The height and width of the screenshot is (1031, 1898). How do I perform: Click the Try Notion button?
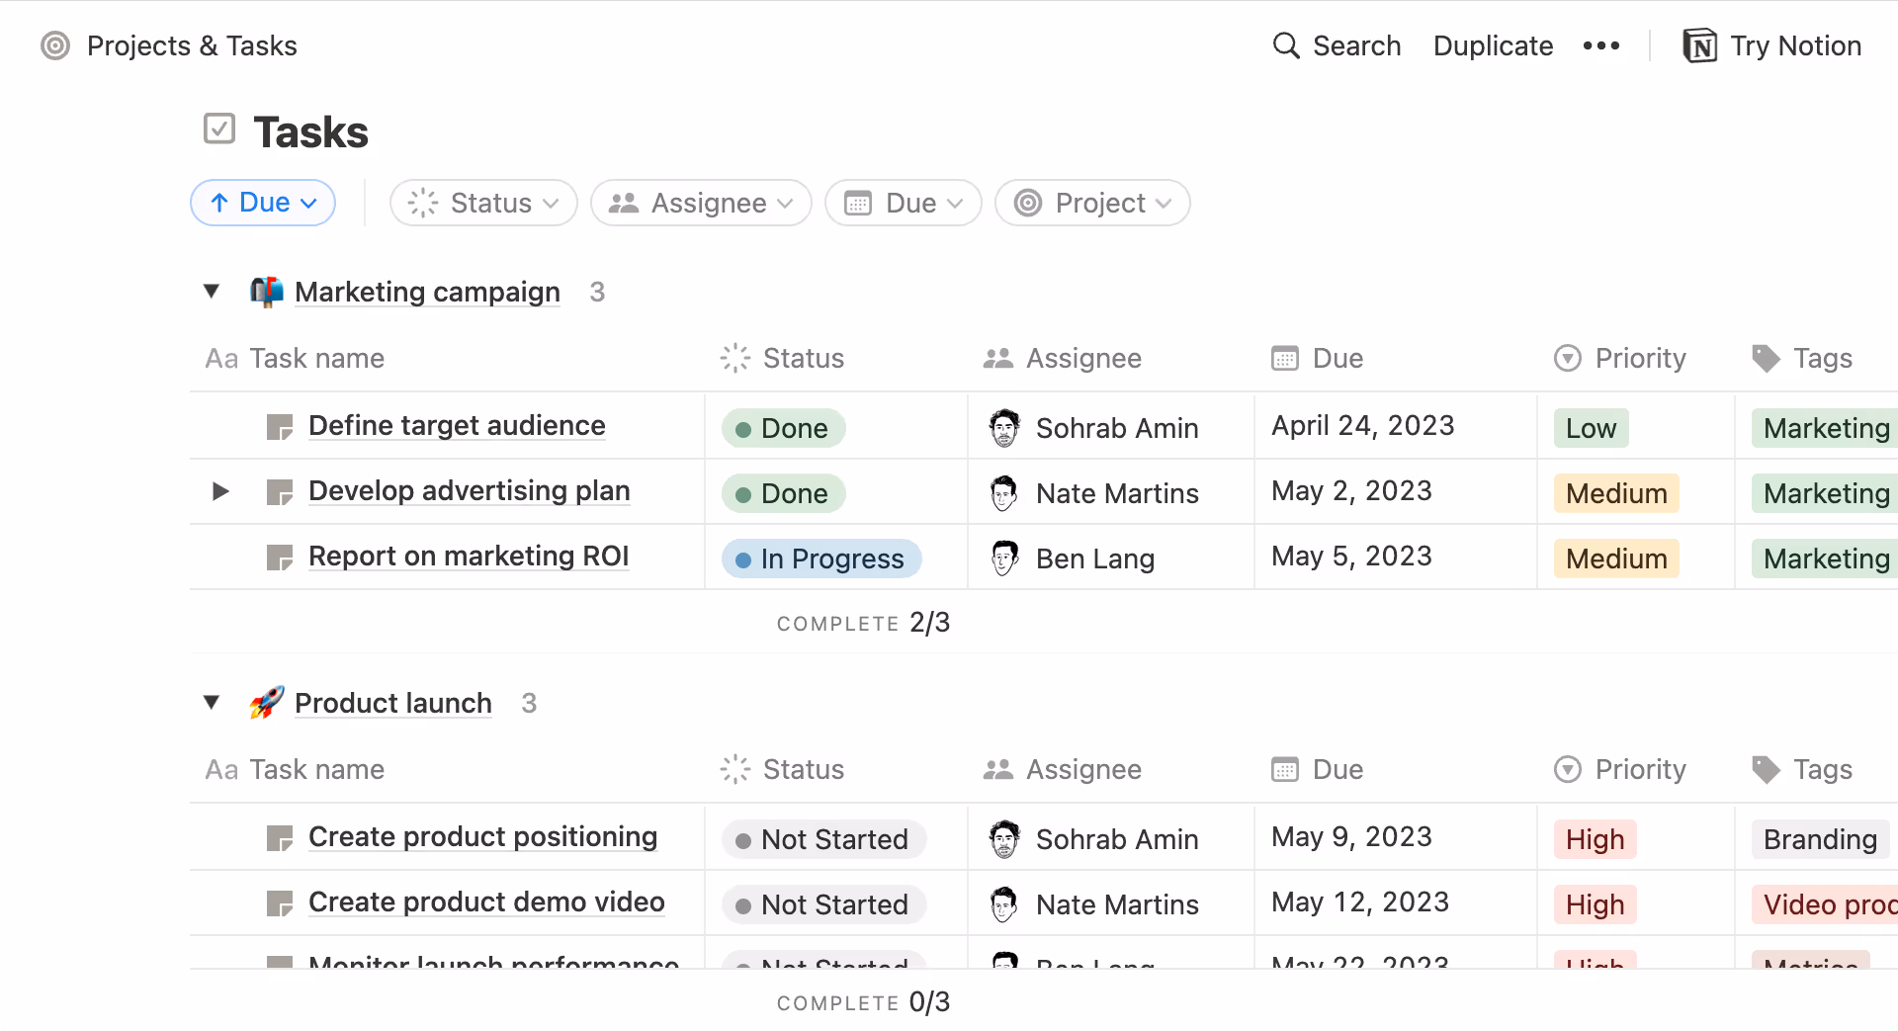(x=1771, y=45)
